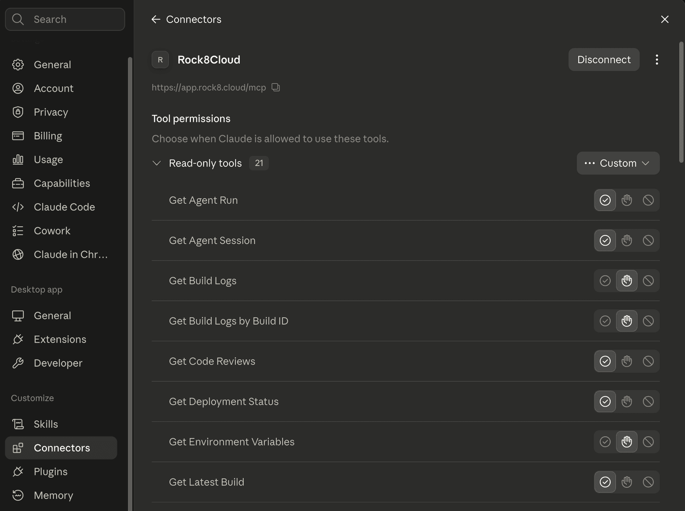Viewport: 685px width, 511px height.
Task: Click the back arrow next to Connectors
Action: (156, 19)
